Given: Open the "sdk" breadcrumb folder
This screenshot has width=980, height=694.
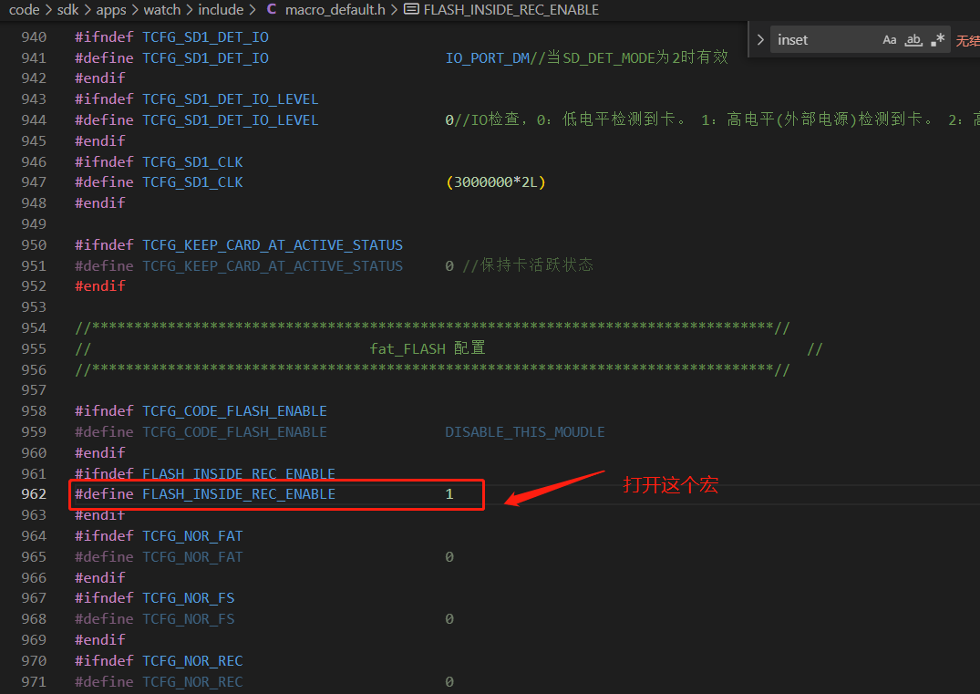Looking at the screenshot, I should (x=68, y=10).
